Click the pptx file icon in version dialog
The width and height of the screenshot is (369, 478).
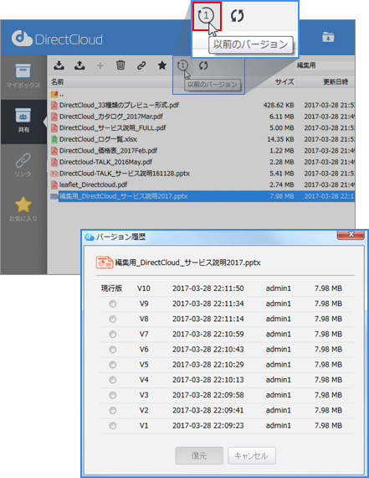coord(105,262)
